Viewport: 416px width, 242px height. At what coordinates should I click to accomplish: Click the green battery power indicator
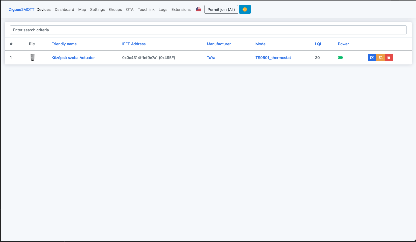340,57
